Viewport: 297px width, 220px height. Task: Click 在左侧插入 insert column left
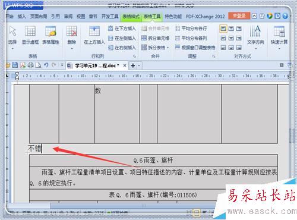click(x=122, y=38)
